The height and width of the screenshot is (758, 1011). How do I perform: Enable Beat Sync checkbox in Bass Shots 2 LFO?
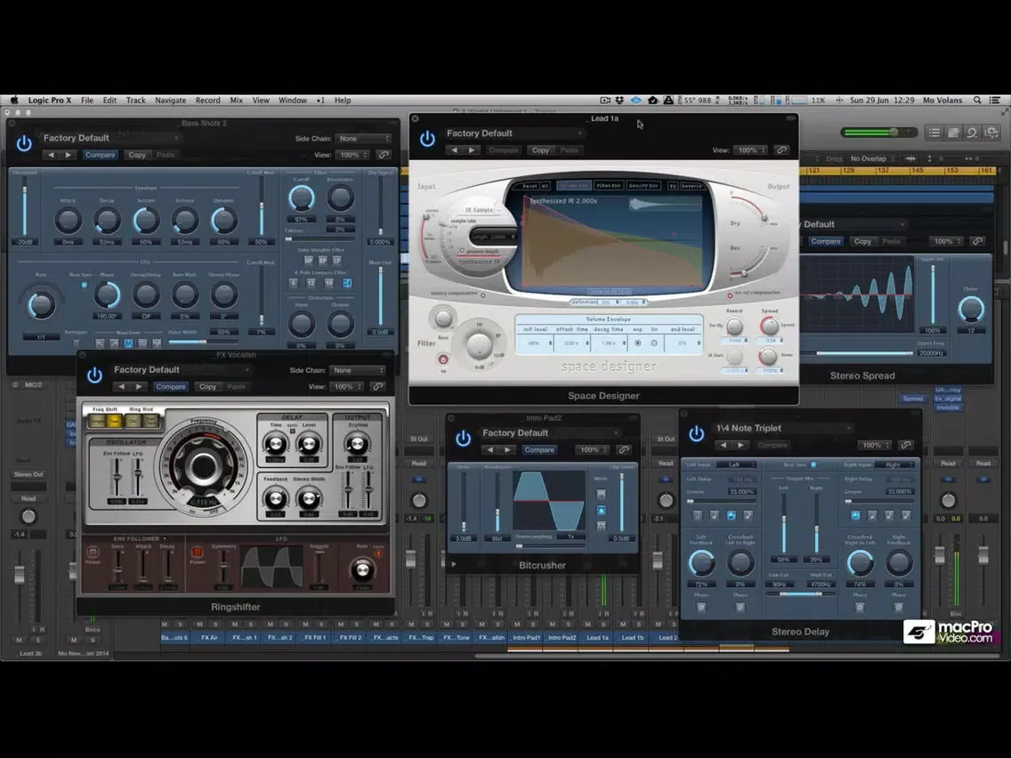84,285
